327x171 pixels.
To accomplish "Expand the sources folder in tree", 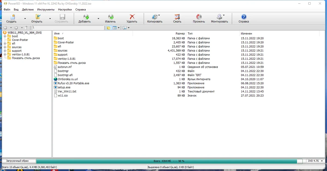I will click(5, 47).
